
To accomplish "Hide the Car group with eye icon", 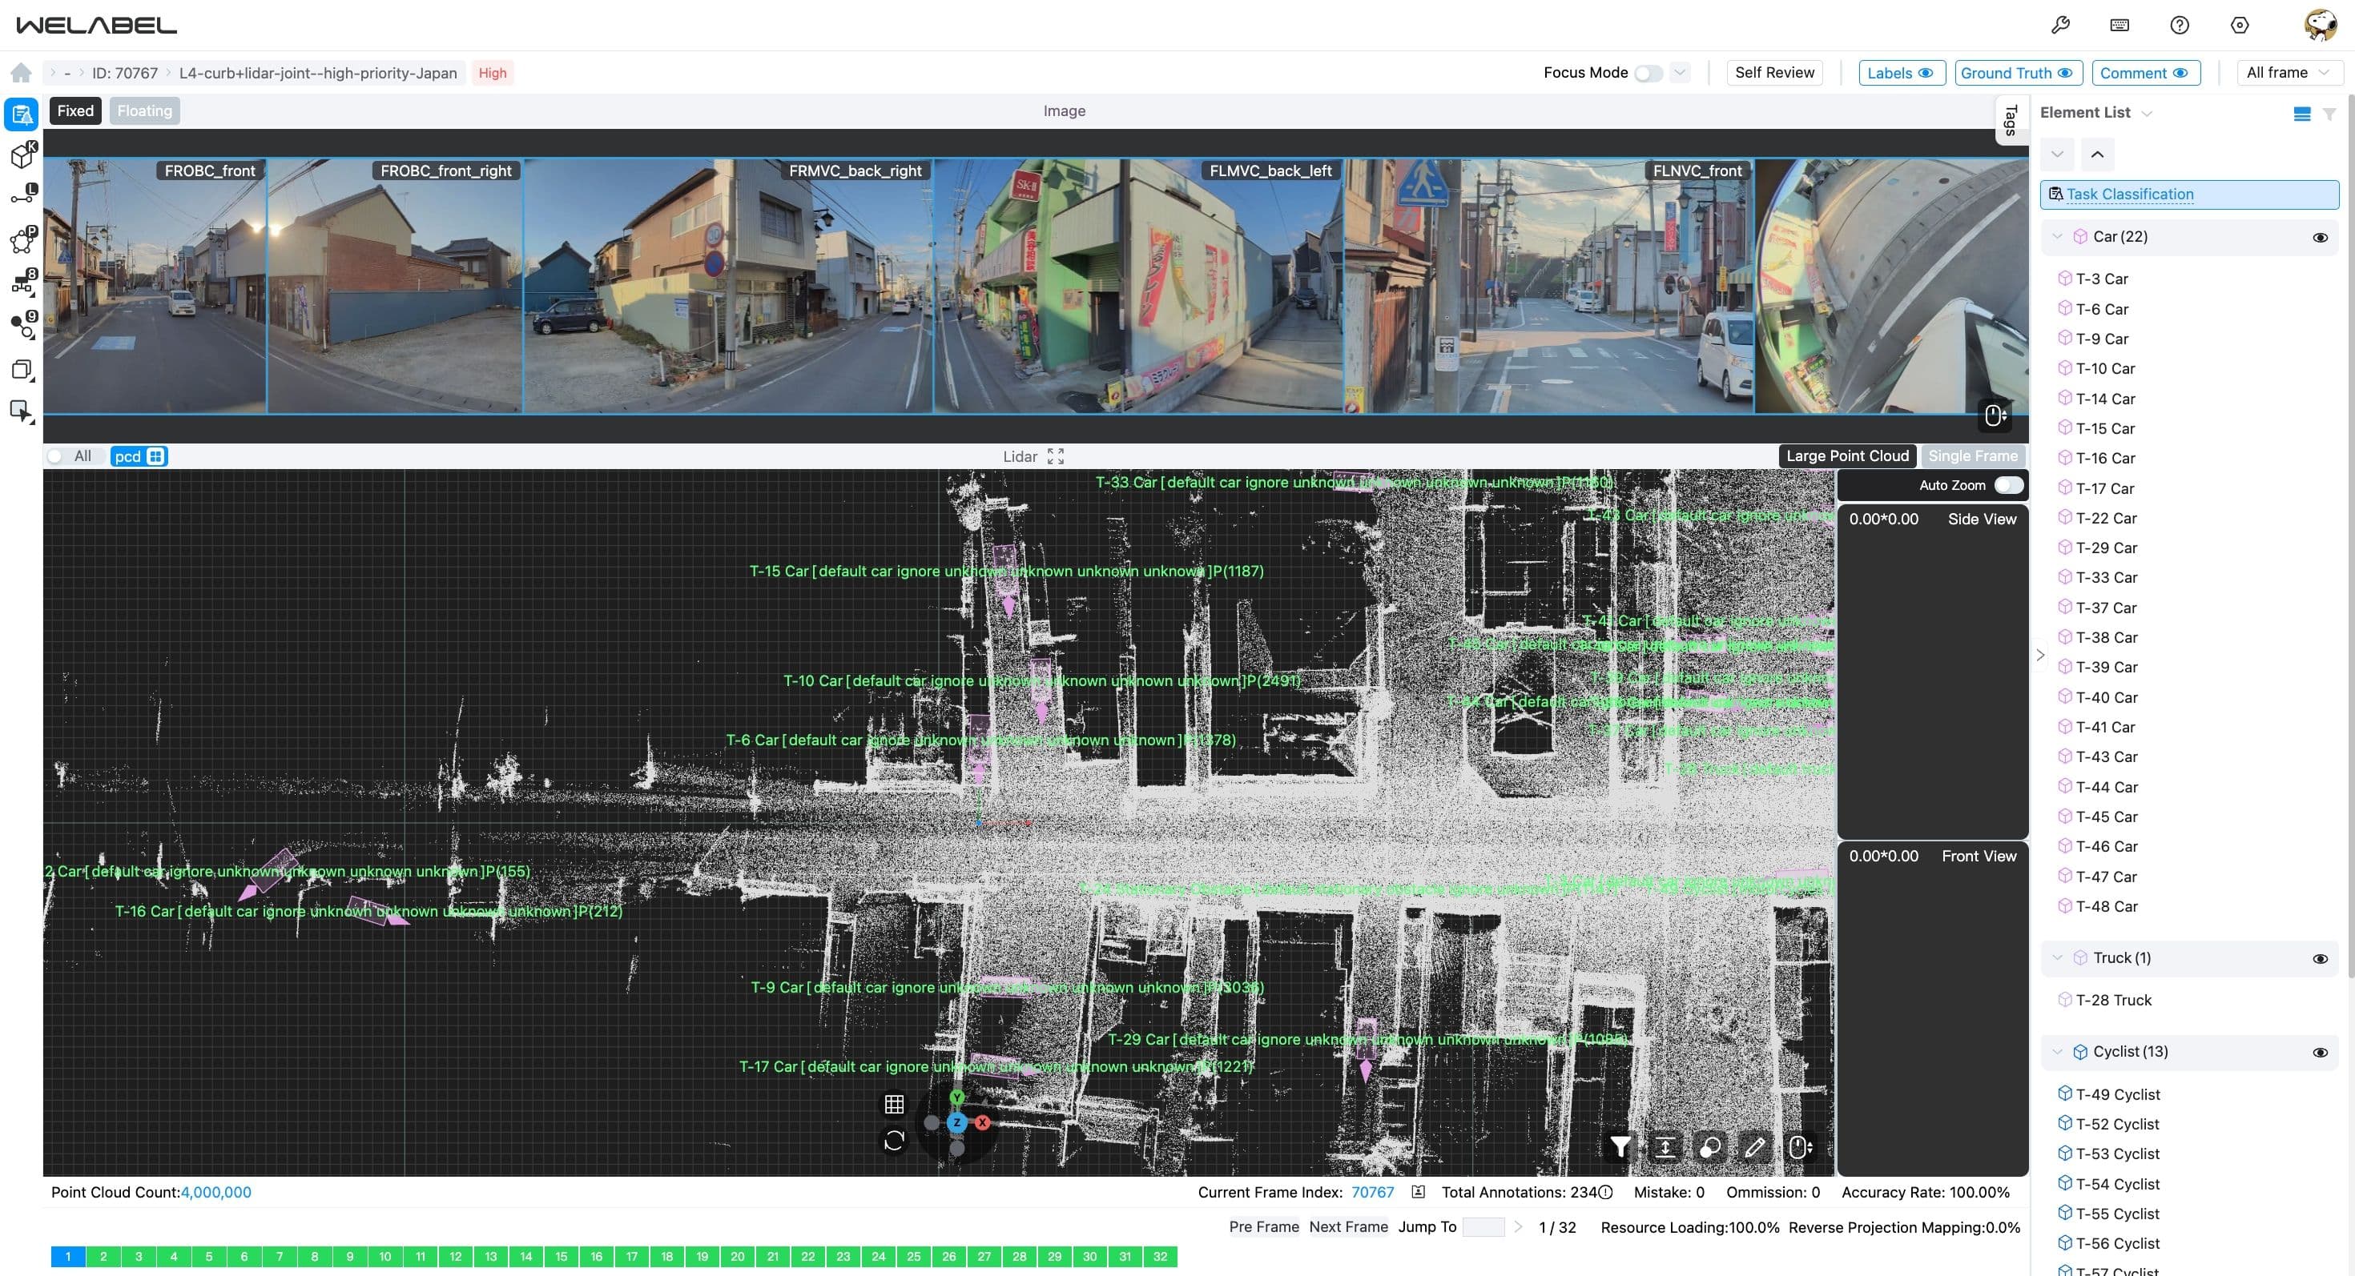I will (2319, 238).
